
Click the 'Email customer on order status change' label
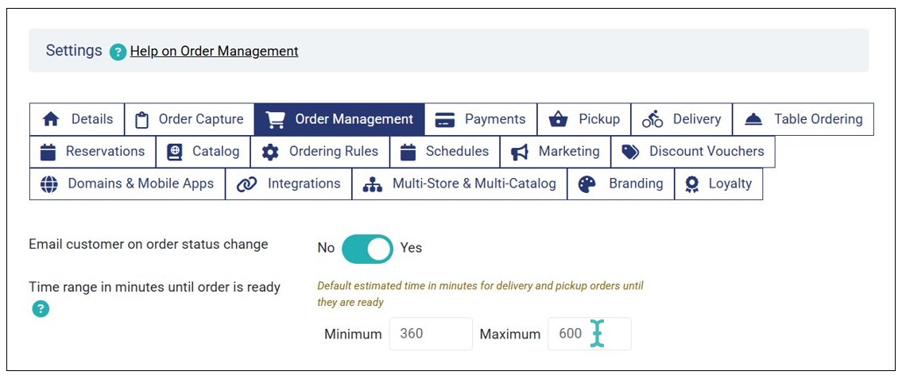tap(149, 244)
